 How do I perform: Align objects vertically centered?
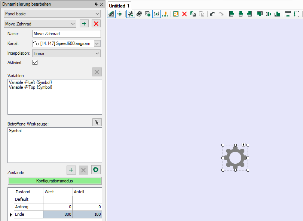pos(269,14)
